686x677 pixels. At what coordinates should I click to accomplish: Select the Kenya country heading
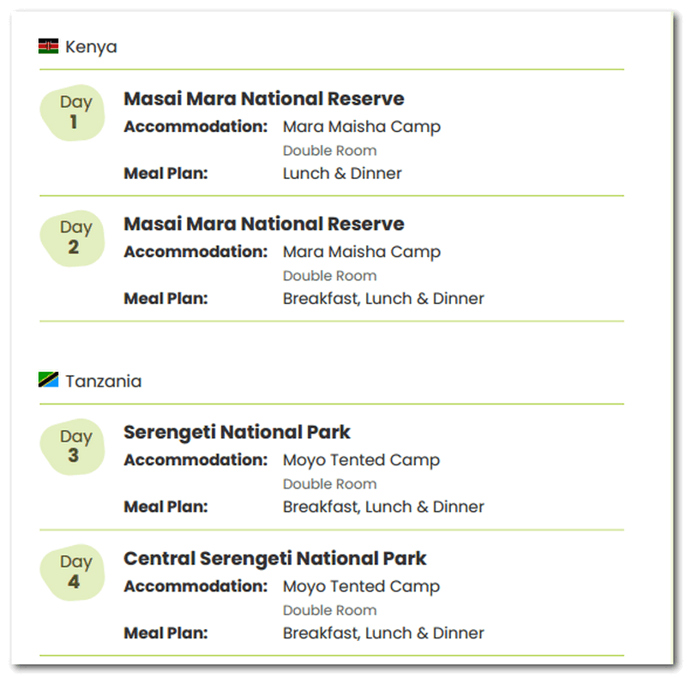tap(91, 47)
